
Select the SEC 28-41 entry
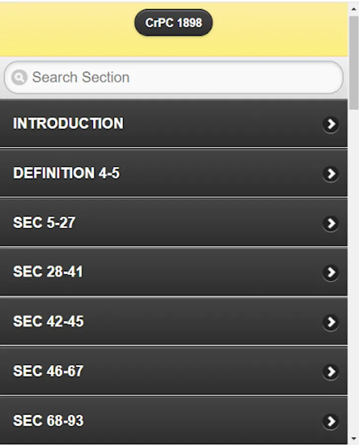(x=174, y=272)
